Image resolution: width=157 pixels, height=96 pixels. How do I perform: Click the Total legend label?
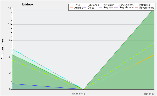tap(77, 5)
